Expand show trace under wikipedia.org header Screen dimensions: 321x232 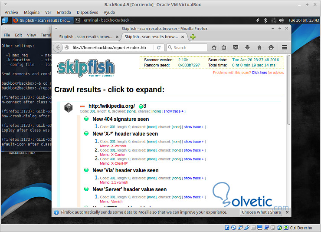(x=173, y=111)
